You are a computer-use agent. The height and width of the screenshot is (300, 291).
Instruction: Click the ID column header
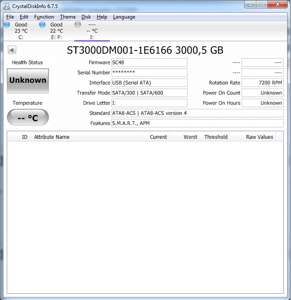pyautogui.click(x=24, y=137)
